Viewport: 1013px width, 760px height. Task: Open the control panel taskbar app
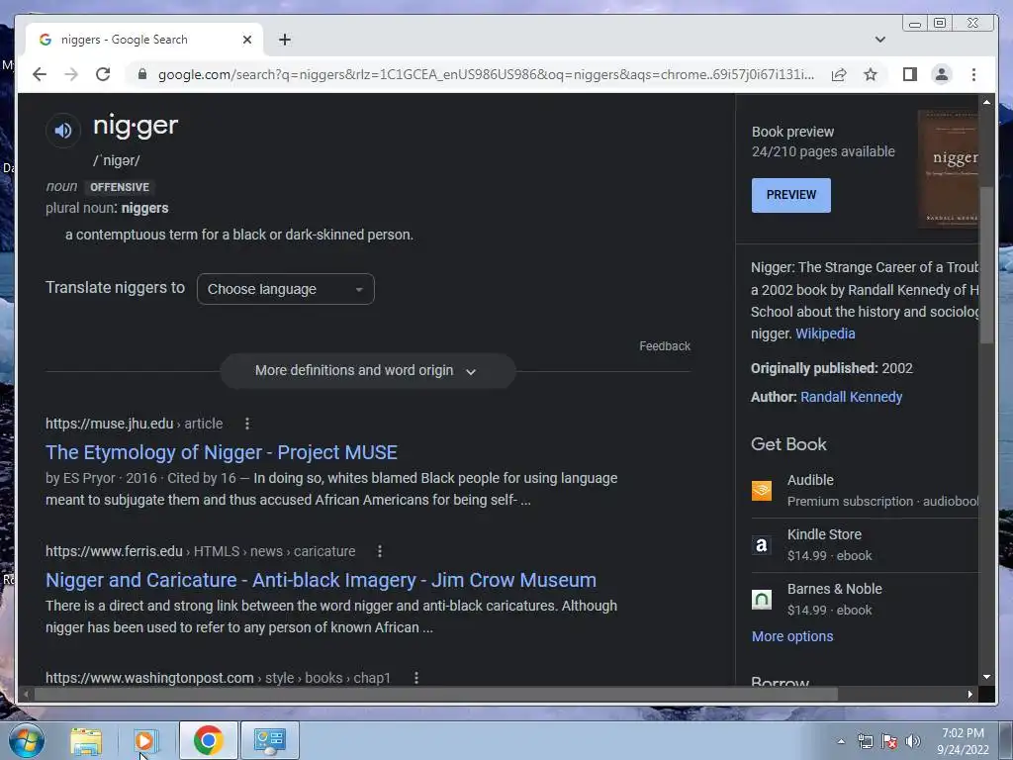[269, 740]
